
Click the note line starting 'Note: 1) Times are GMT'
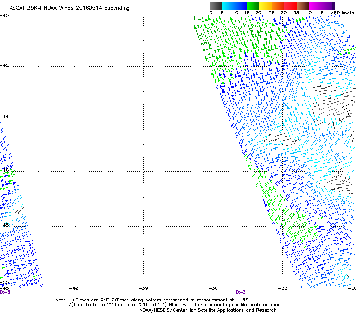(152, 300)
